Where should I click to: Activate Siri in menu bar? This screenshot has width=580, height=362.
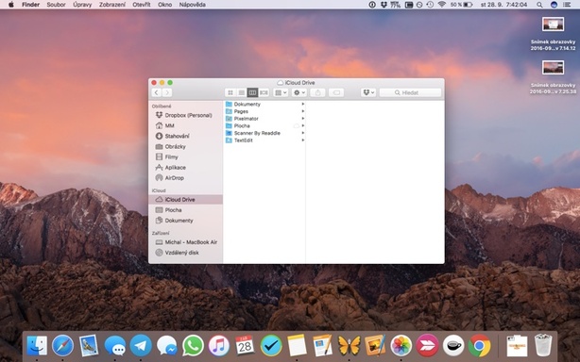[554, 5]
